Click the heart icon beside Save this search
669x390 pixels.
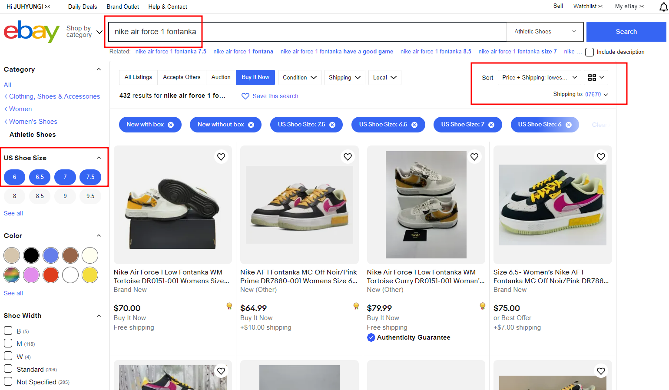[245, 96]
